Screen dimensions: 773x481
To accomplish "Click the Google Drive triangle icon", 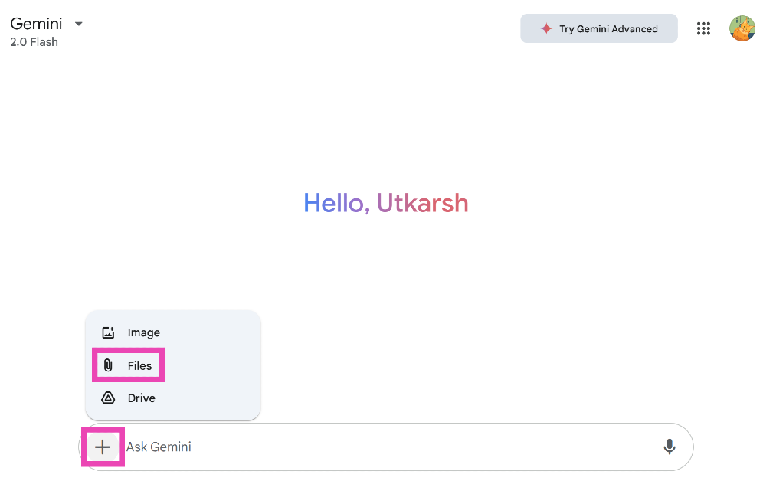I will [x=108, y=398].
